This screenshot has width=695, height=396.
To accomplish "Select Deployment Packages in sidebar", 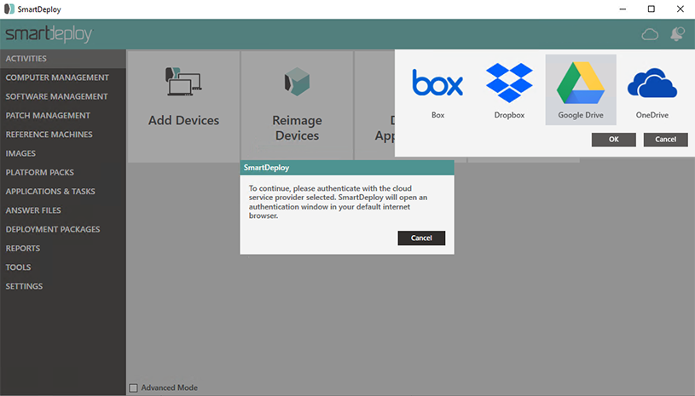I will tap(63, 230).
